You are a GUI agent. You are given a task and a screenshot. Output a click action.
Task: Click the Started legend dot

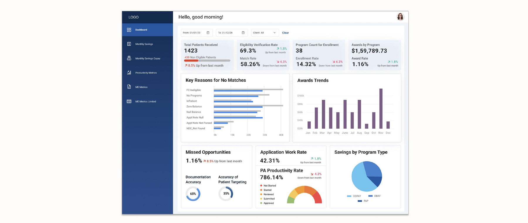pos(261,190)
